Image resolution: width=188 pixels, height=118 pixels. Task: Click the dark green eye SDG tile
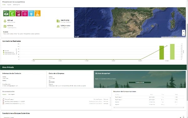[x=6, y=13]
